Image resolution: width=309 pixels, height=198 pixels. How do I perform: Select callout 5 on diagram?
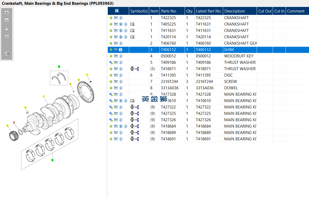coord(59,67)
